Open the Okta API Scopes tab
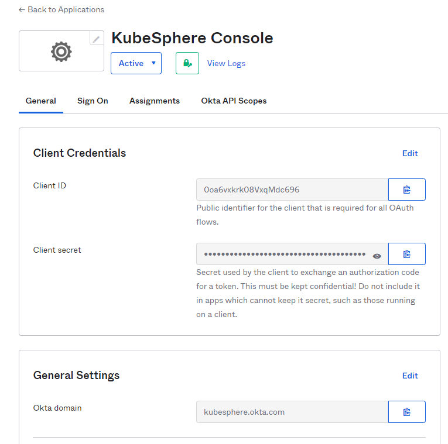 [234, 101]
